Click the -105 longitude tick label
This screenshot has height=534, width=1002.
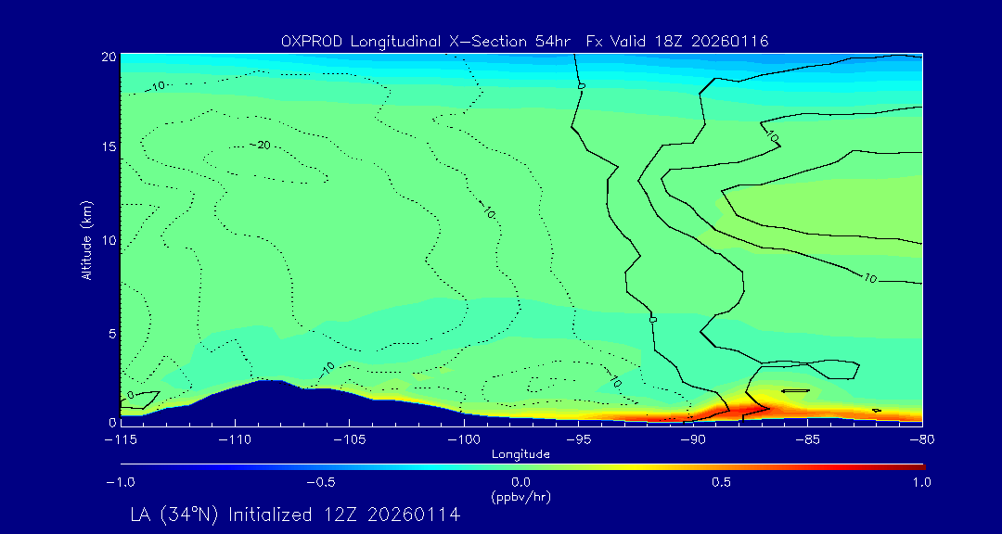click(x=349, y=440)
